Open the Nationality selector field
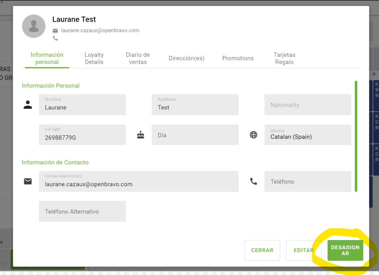The height and width of the screenshot is (275, 379). pos(307,105)
